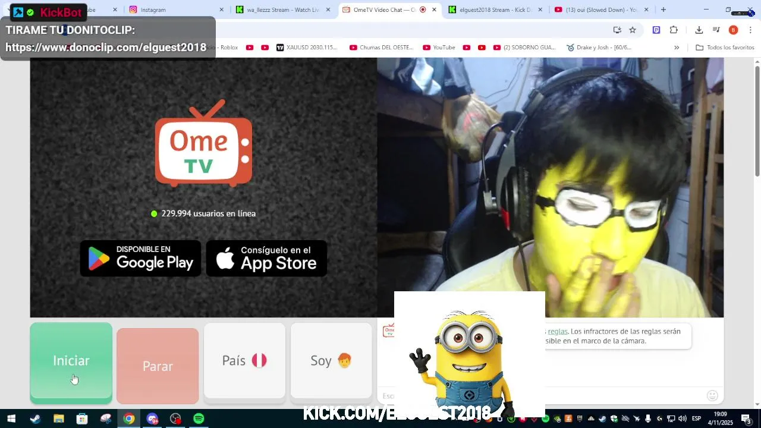Bookmark this page with the star icon
This screenshot has width=761, height=428.
click(633, 30)
